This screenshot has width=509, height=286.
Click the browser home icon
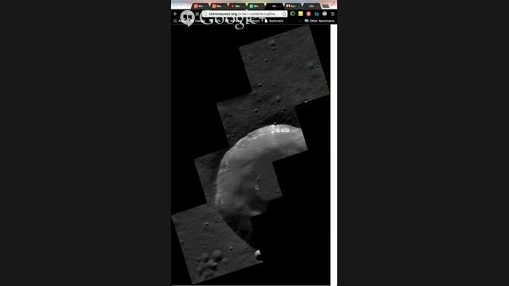(197, 14)
